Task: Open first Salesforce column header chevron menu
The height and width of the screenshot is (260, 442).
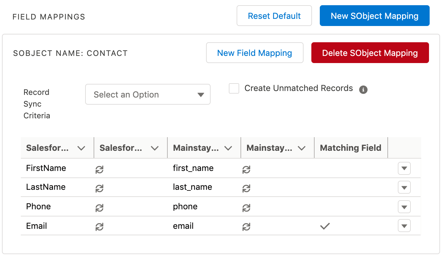Action: click(x=81, y=148)
